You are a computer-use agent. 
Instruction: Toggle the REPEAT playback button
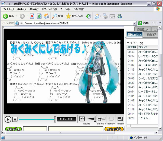click(x=111, y=119)
